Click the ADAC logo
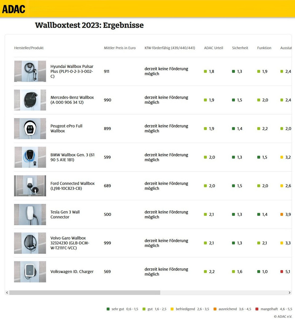Viewport: 295px width, 319px height. tap(14, 9)
